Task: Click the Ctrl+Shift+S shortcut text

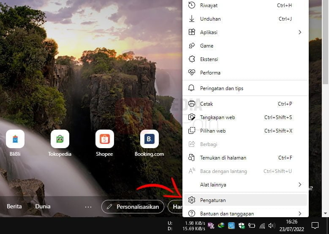Action: coord(278,117)
